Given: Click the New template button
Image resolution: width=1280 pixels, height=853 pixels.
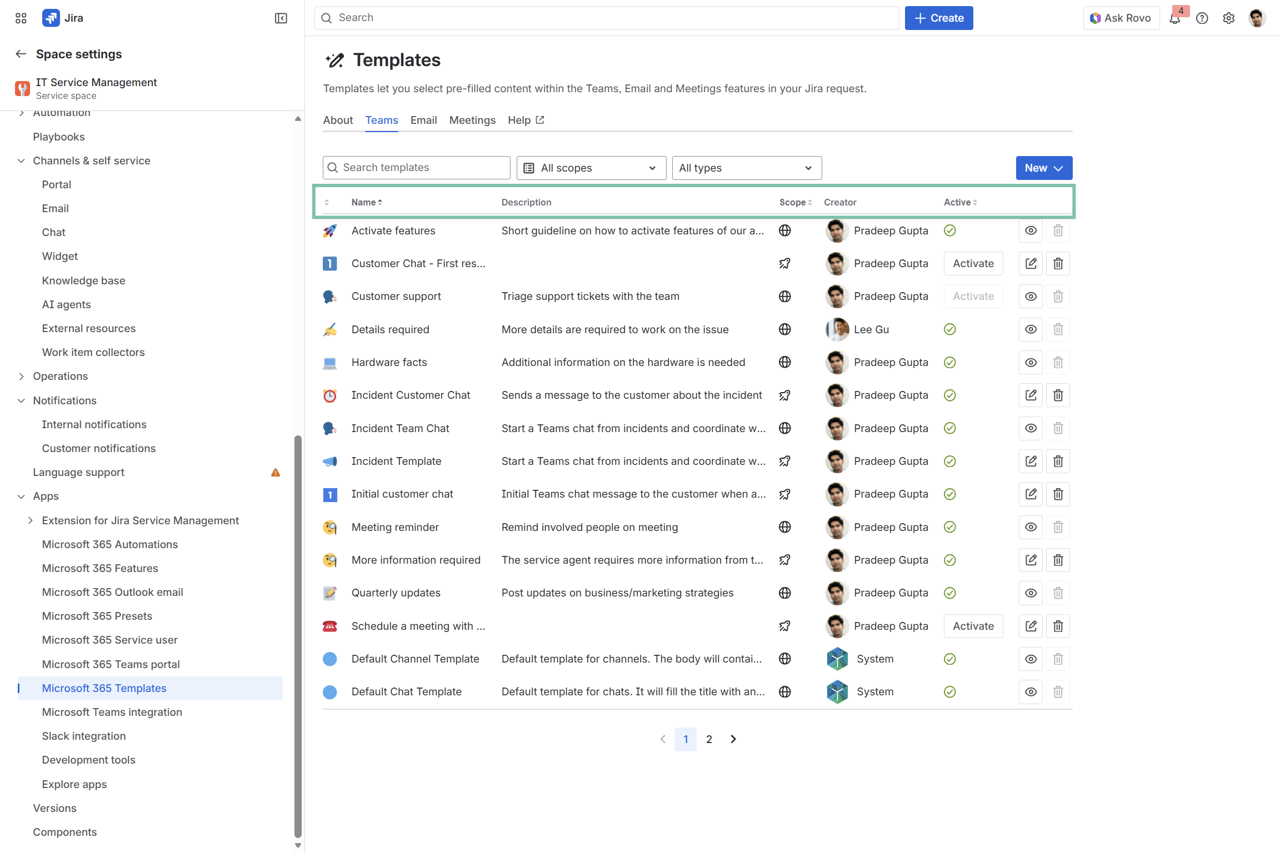Looking at the screenshot, I should 1043,168.
